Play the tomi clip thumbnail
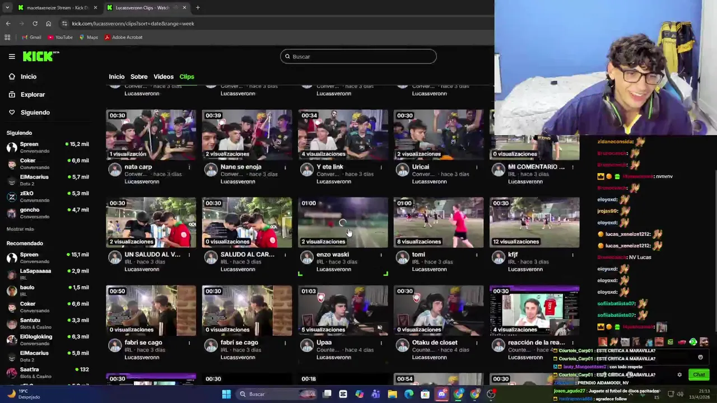The width and height of the screenshot is (717, 403). [x=439, y=222]
